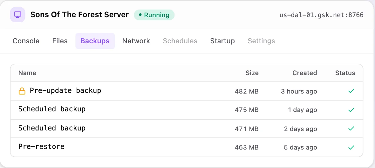
Task: Click the checkmark status for 475 MB backup
Action: [351, 110]
